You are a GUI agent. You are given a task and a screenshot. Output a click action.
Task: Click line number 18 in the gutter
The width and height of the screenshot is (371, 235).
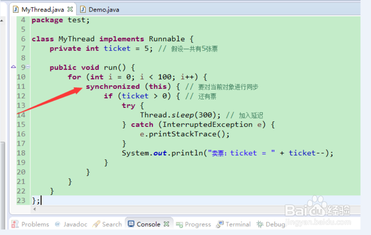[21, 153]
